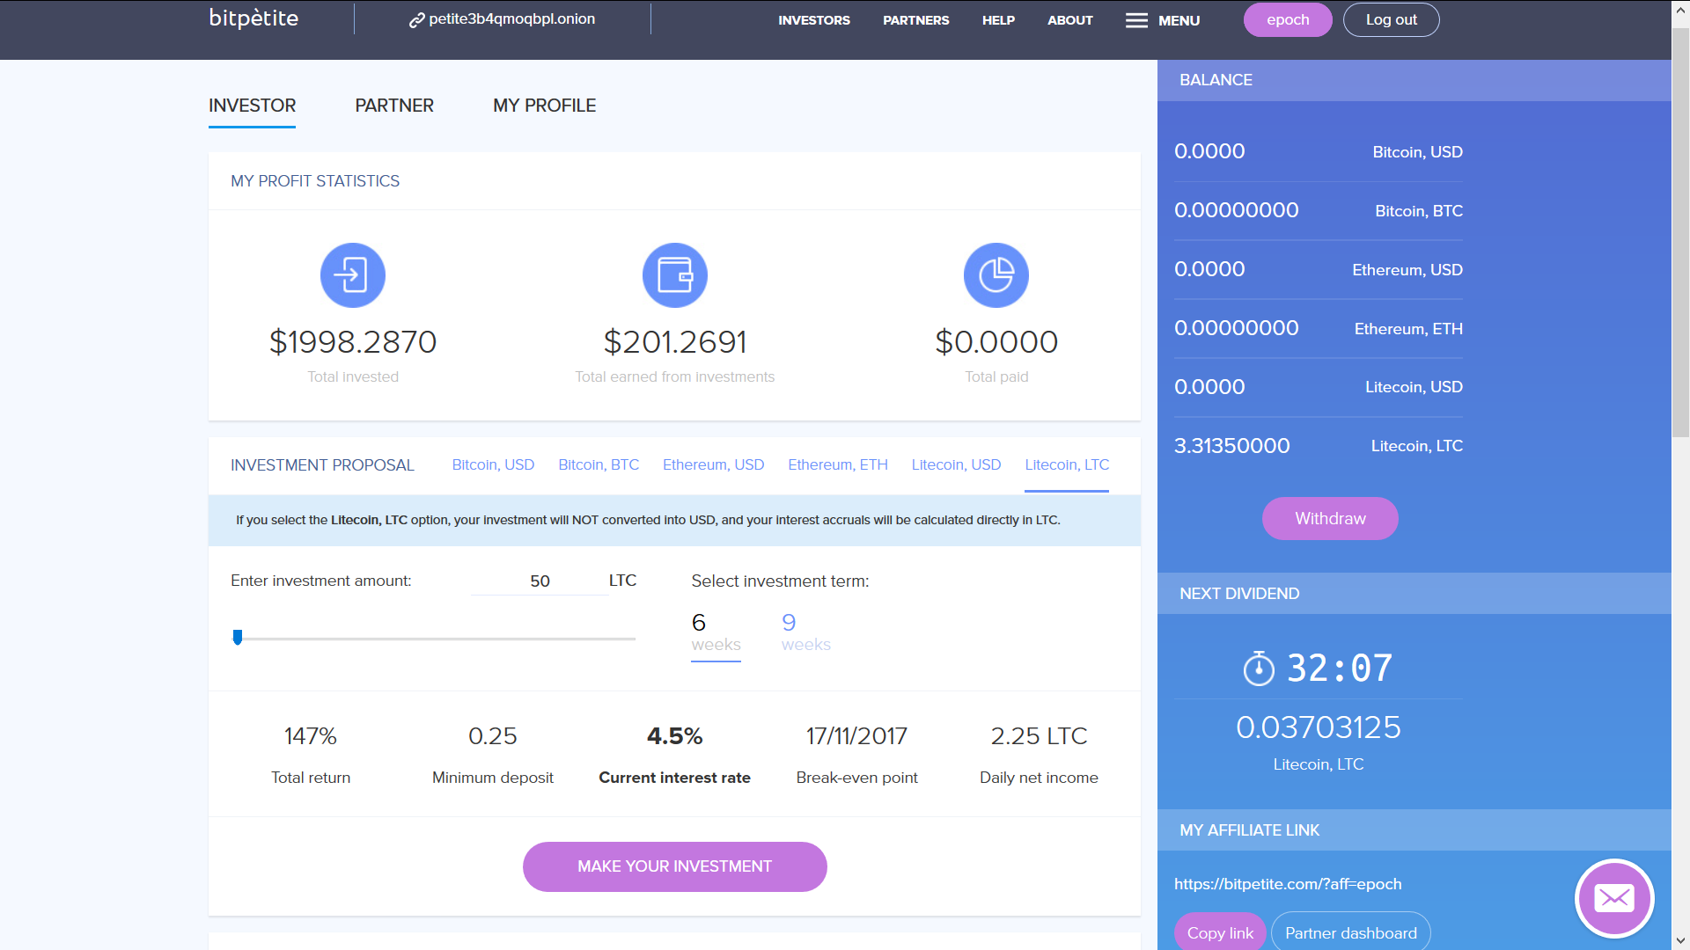The width and height of the screenshot is (1690, 950).
Task: Click the 3.31350000 Litecoin, LTC balance
Action: click(x=1232, y=446)
